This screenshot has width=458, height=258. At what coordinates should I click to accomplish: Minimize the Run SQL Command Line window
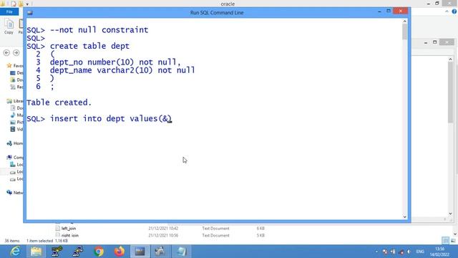coord(379,11)
